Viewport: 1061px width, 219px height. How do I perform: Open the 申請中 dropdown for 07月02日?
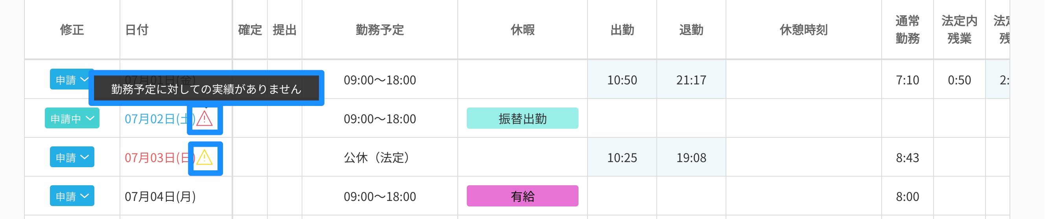click(72, 119)
